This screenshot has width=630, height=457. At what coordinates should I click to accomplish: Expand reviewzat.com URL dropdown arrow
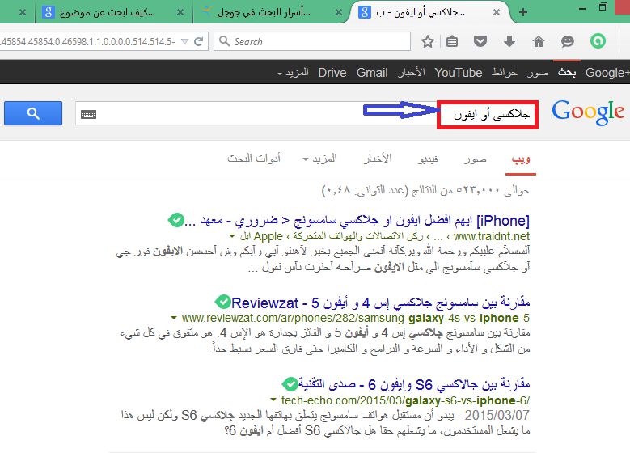point(174,318)
